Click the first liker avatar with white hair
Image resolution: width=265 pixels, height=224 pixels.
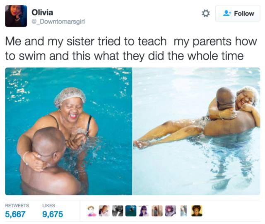(92, 211)
